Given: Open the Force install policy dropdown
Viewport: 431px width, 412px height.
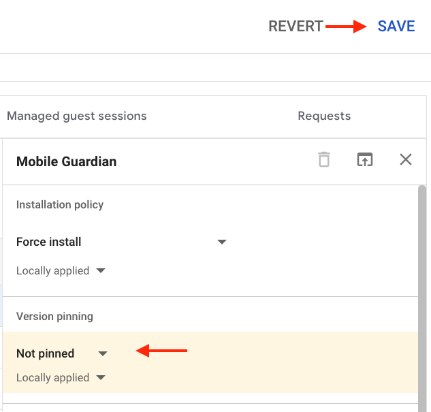Looking at the screenshot, I should point(121,242).
